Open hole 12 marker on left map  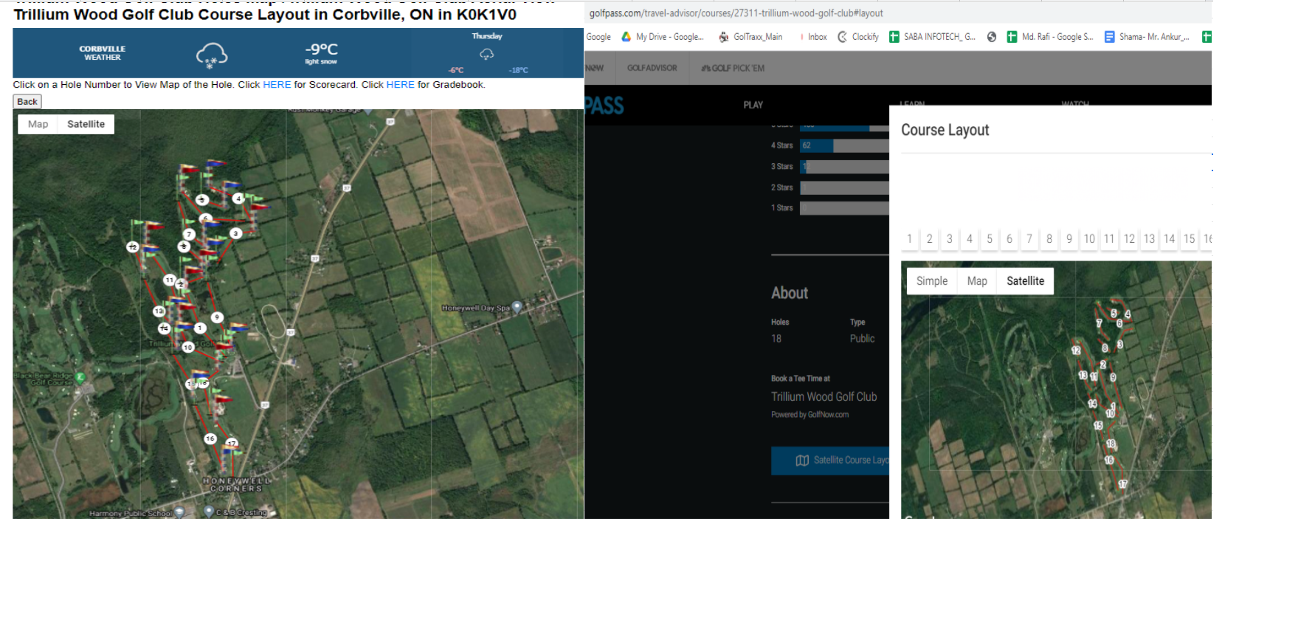coord(133,246)
